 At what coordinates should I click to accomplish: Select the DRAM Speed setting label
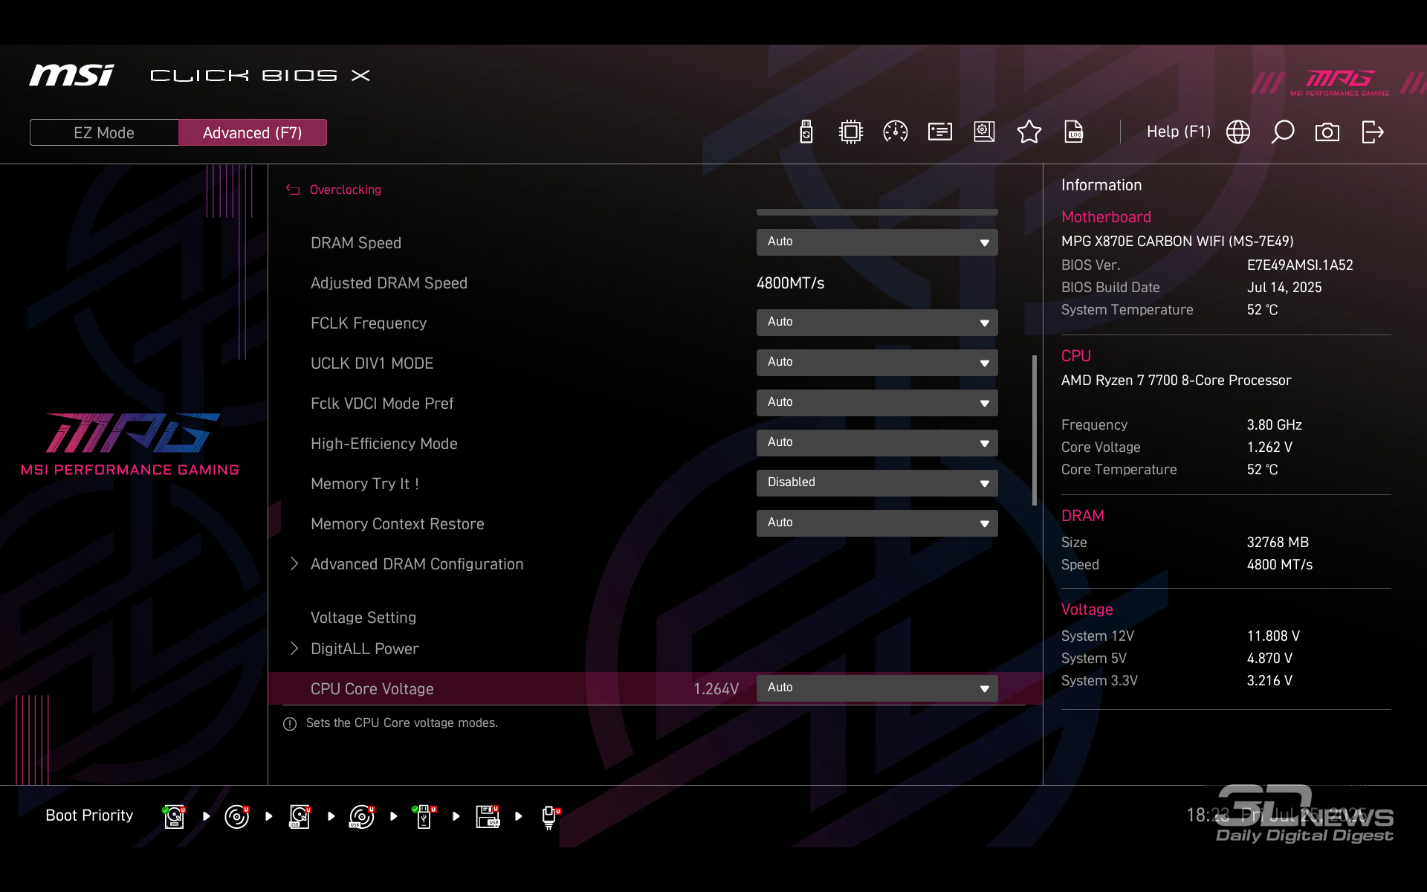(x=355, y=243)
